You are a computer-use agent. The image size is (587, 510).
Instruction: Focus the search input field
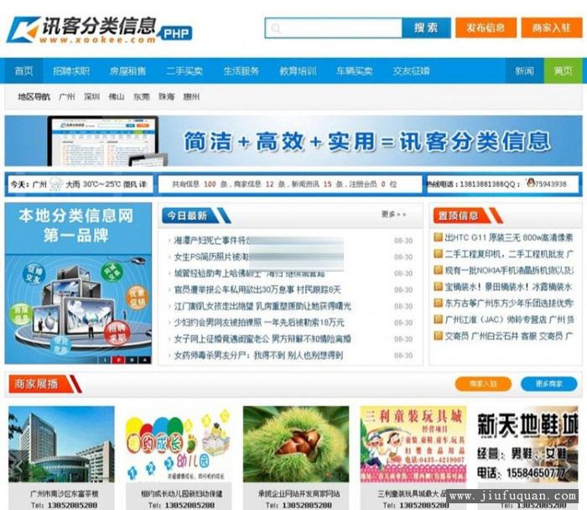coord(334,28)
